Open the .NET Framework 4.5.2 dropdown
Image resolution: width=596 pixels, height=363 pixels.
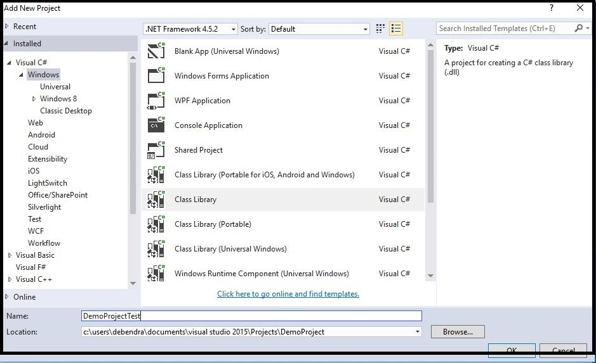click(x=190, y=29)
